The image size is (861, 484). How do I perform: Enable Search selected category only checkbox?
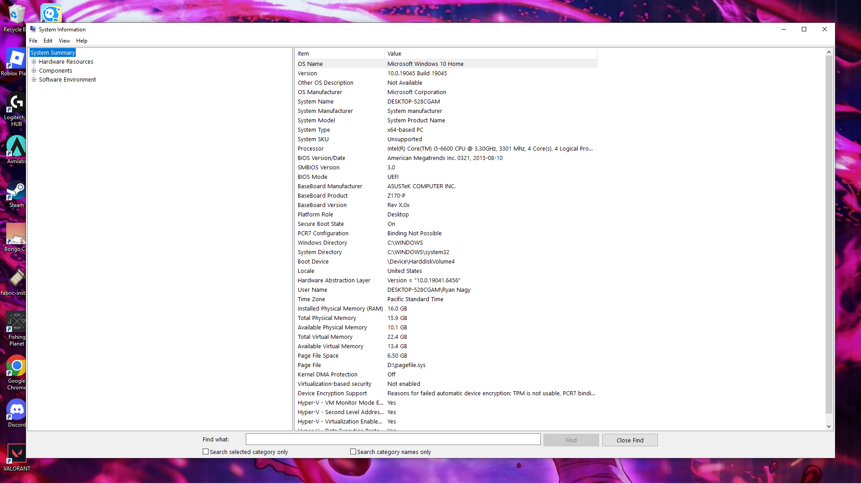206,452
